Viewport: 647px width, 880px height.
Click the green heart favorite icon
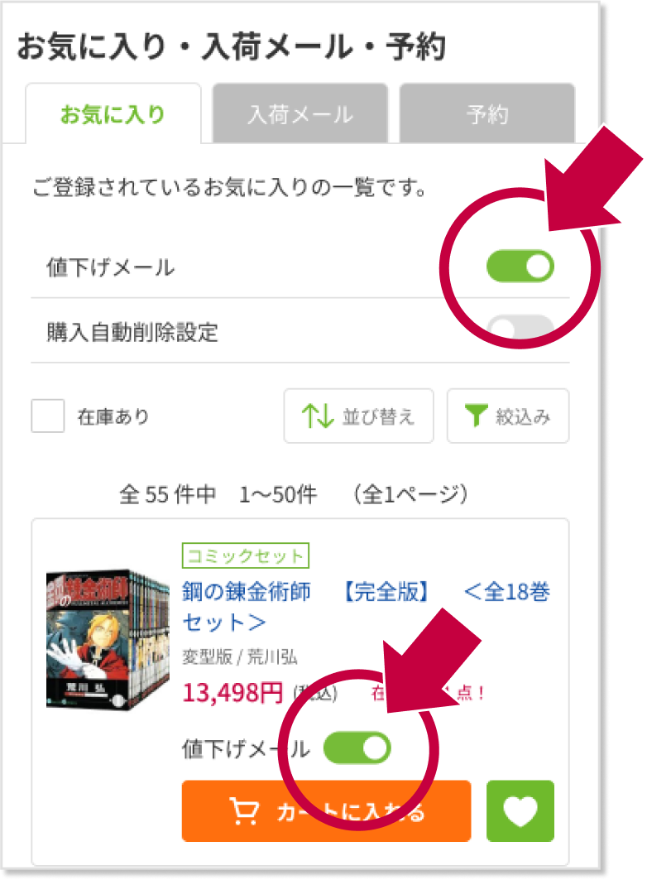point(520,811)
